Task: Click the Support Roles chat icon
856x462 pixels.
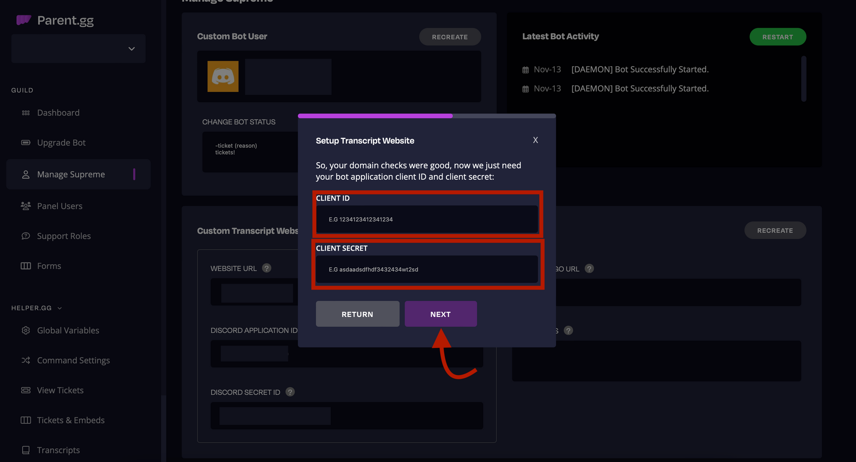Action: (x=26, y=236)
